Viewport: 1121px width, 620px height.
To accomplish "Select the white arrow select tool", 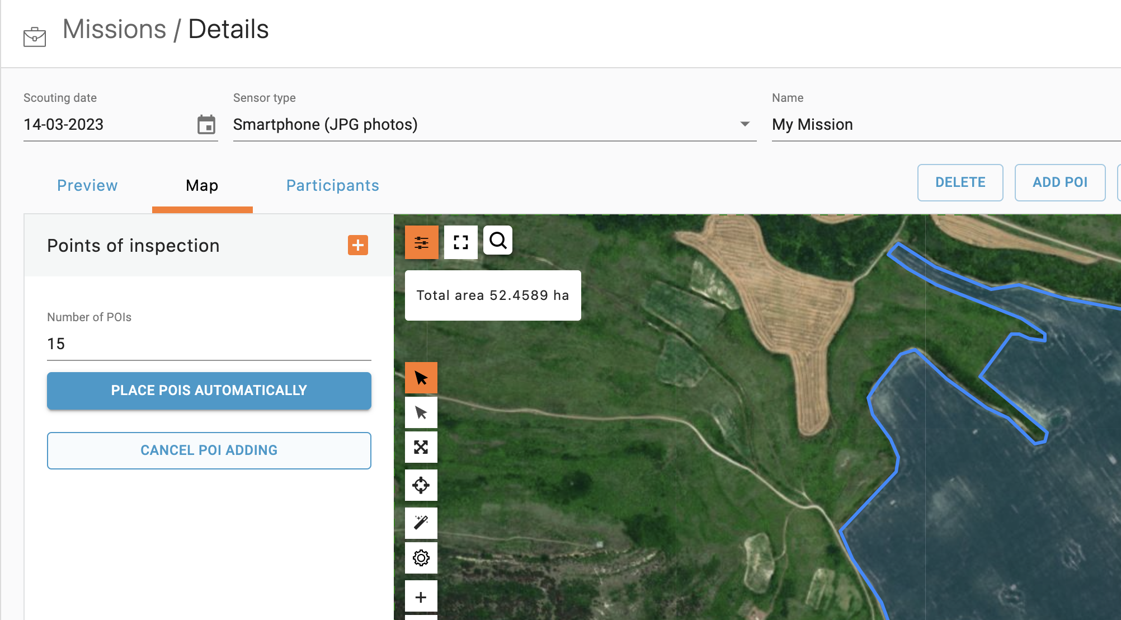I will tap(421, 413).
